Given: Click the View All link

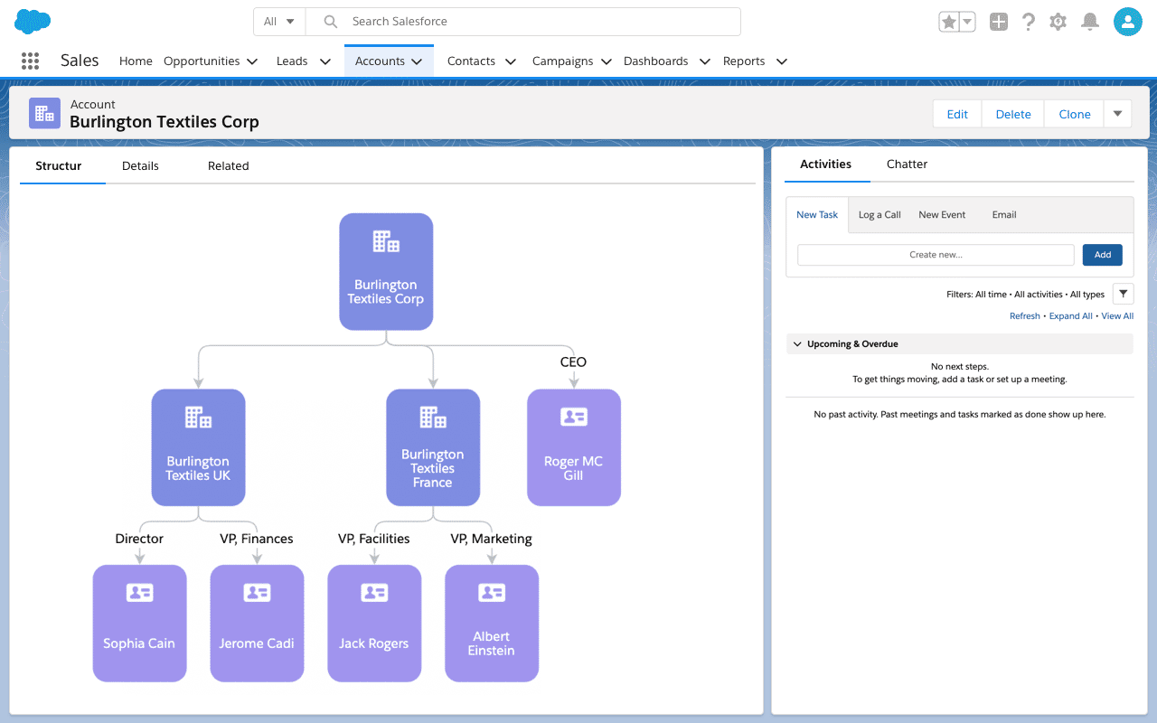Looking at the screenshot, I should [x=1117, y=316].
